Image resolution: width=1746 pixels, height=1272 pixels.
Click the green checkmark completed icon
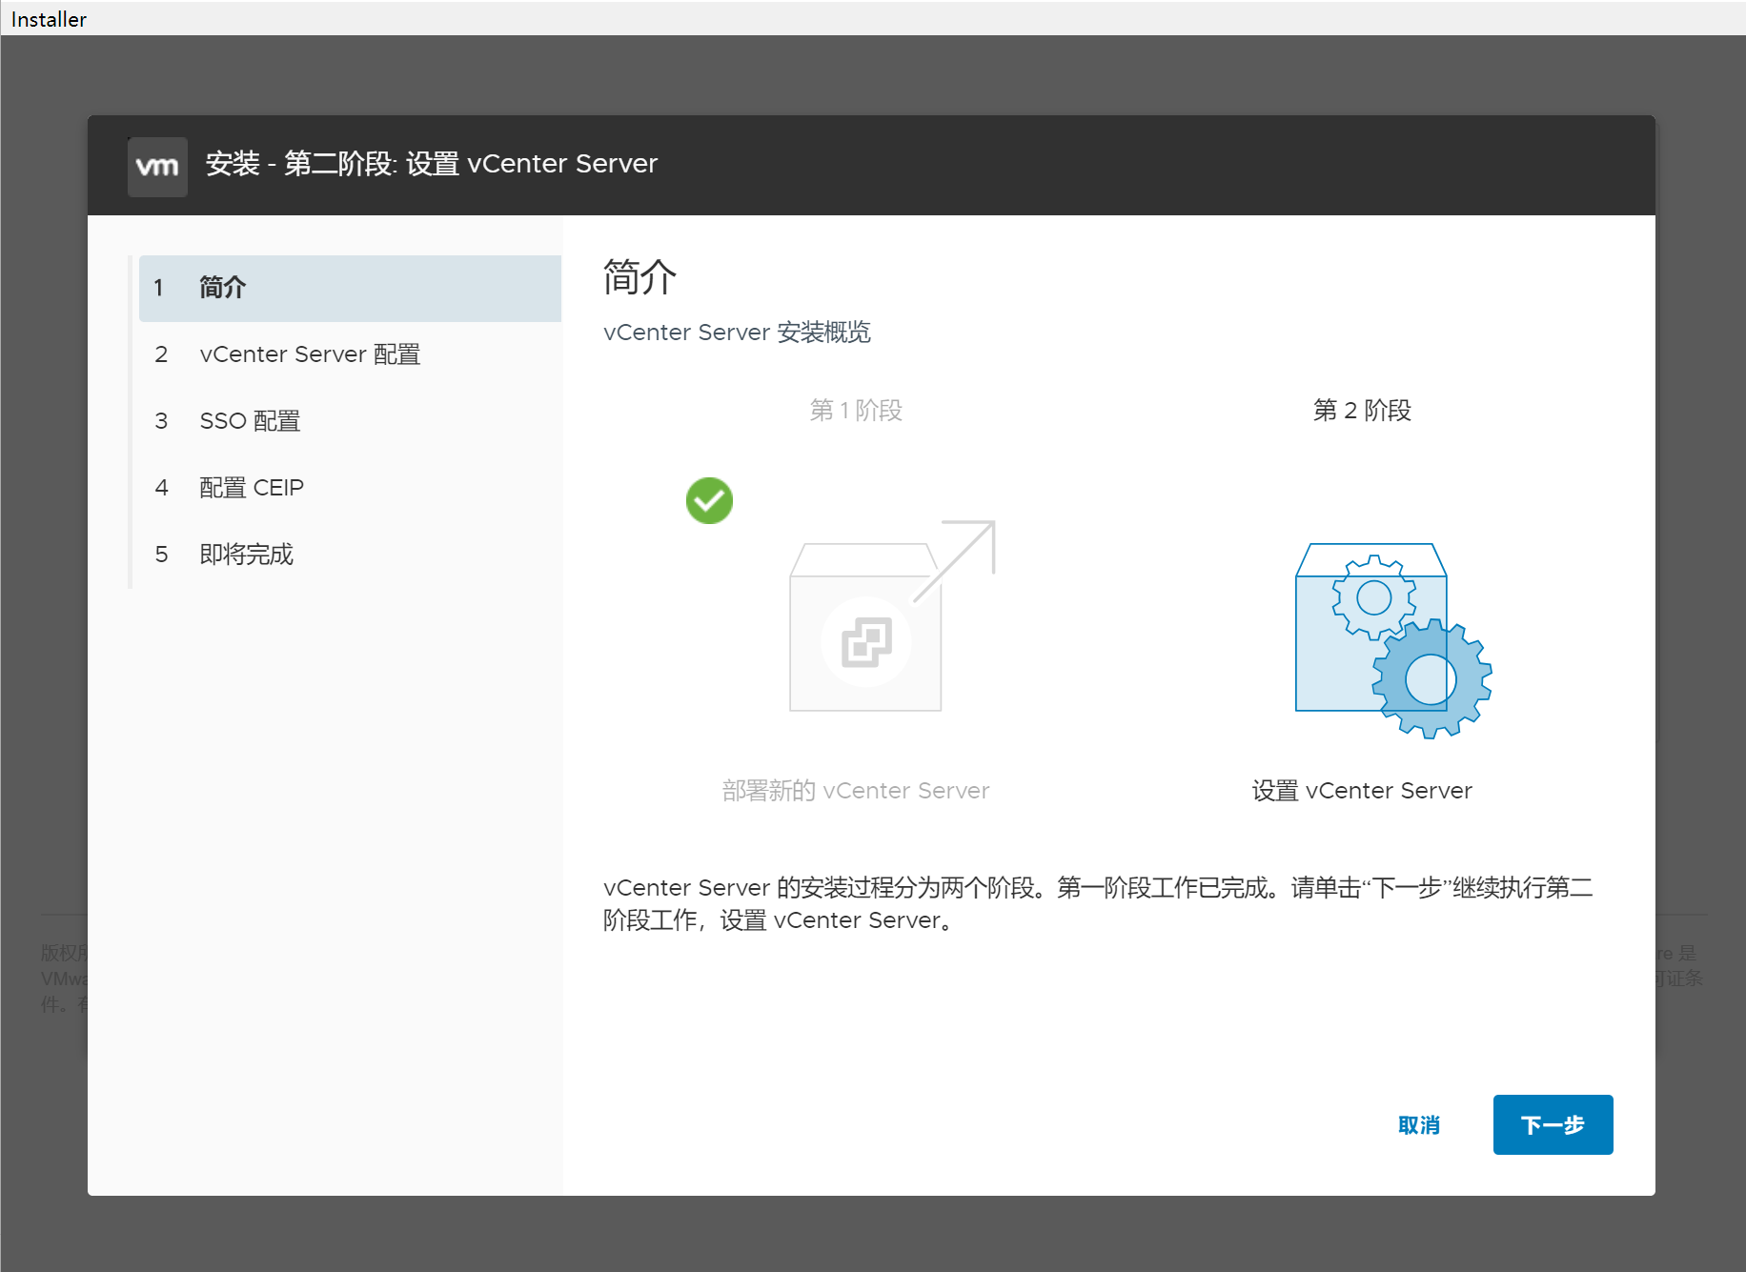pos(709,500)
